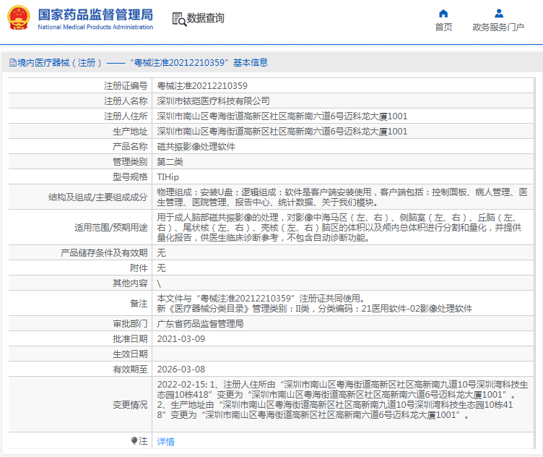The height and width of the screenshot is (457, 543).
Task: Click the registrant name 深圳市铱硙医疗科技有限公司
Action: 213,101
